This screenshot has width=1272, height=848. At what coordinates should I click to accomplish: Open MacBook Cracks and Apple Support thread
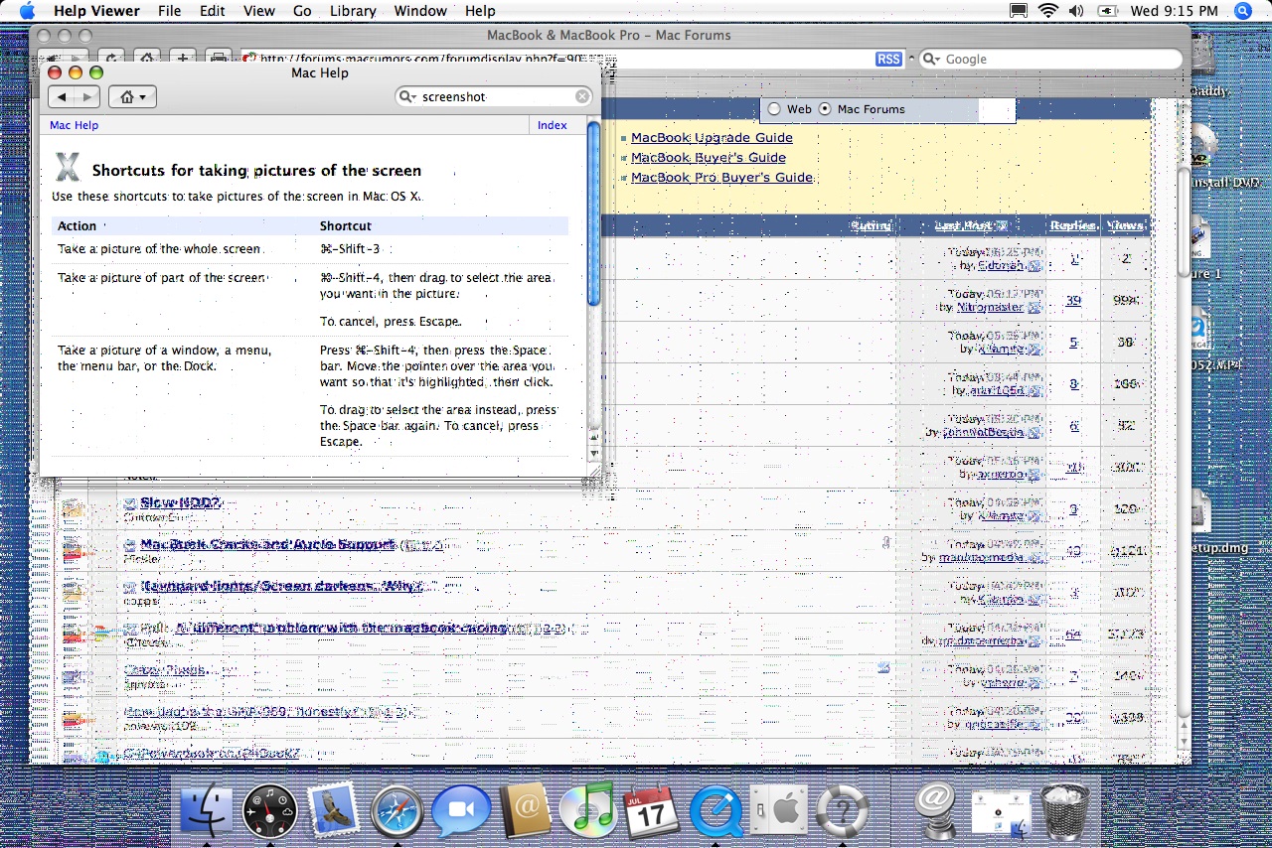point(267,545)
